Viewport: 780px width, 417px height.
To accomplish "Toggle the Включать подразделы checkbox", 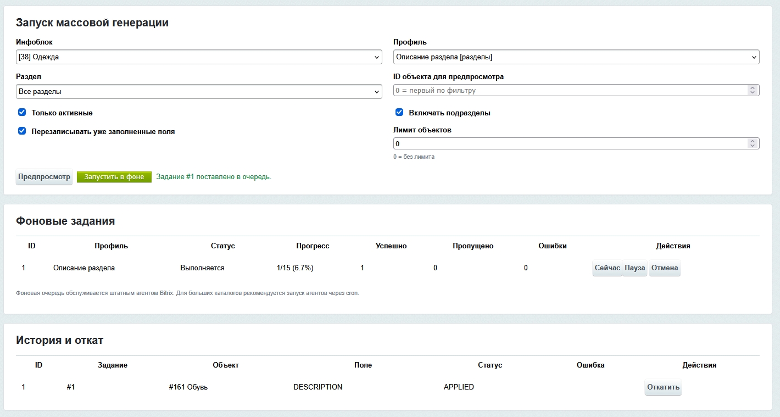I will [399, 112].
